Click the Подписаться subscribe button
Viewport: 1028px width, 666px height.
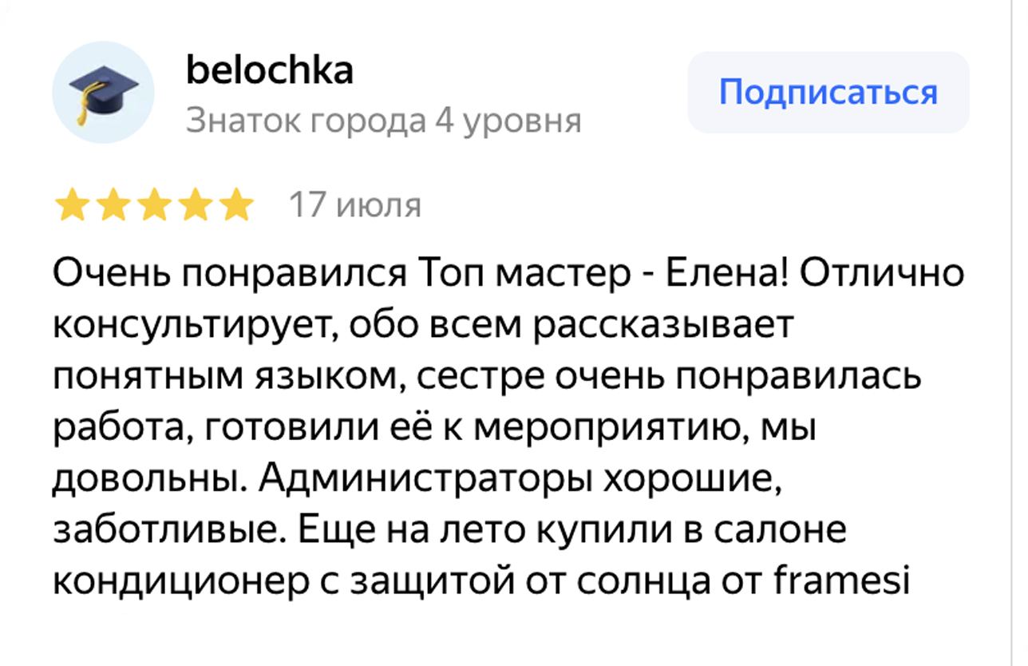(x=828, y=93)
